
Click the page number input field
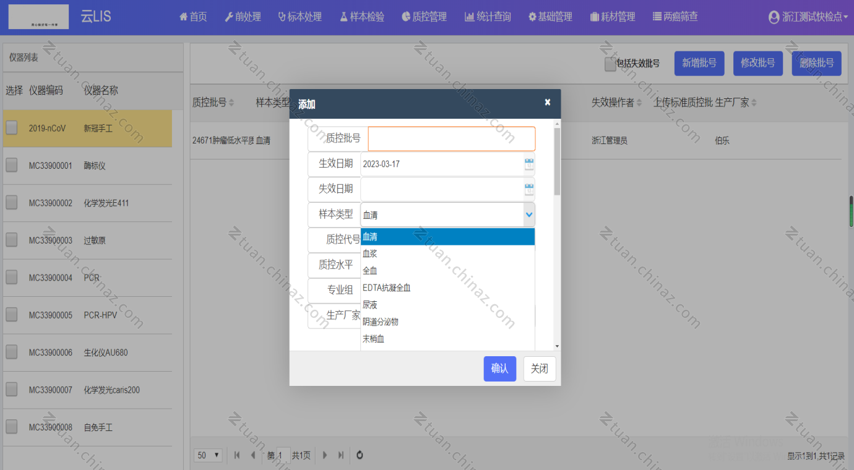click(283, 455)
